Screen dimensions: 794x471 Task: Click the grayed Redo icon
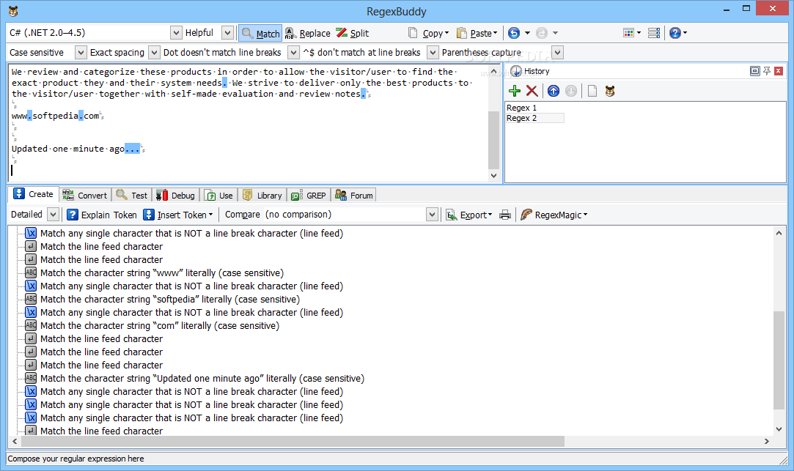(541, 34)
